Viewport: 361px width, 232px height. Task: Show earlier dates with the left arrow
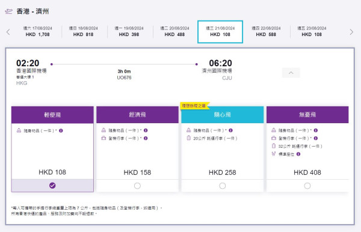[8, 32]
